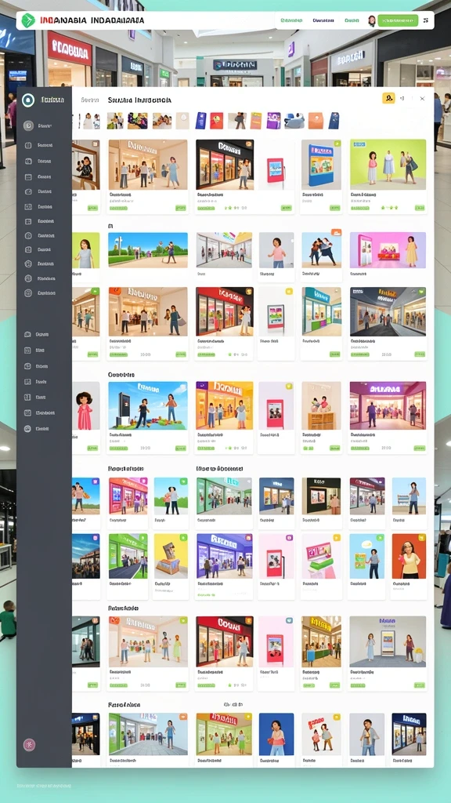Image resolution: width=451 pixels, height=803 pixels.
Task: Open the girl in pink dress thumbnail
Action: point(85,405)
